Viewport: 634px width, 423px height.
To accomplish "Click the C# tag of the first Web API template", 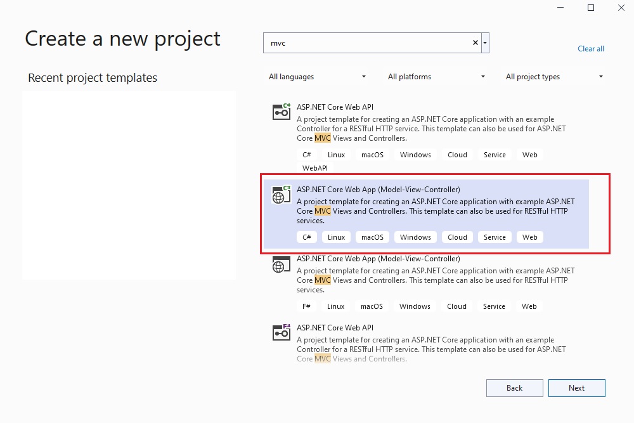I will pyautogui.click(x=306, y=155).
